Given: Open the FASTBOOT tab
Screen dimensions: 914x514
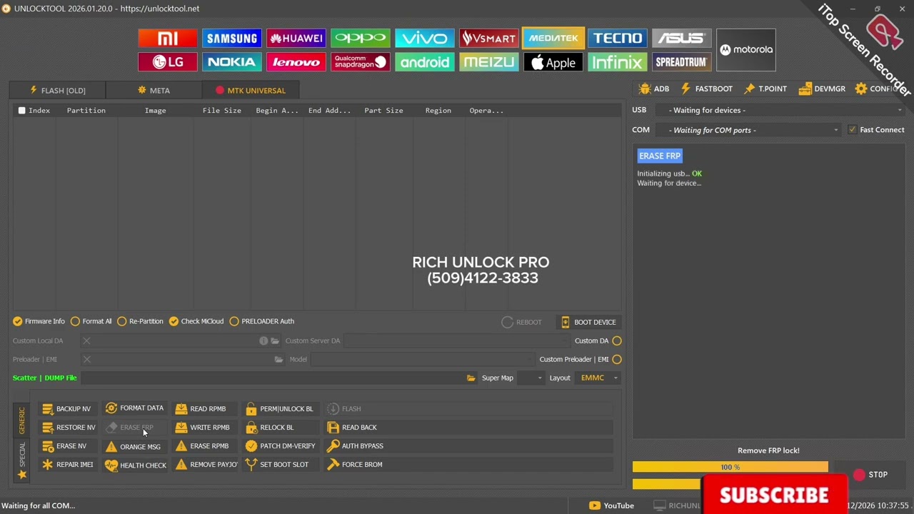Looking at the screenshot, I should pyautogui.click(x=706, y=89).
